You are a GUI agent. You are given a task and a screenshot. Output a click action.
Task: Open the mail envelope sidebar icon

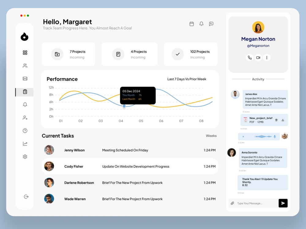pos(25,79)
